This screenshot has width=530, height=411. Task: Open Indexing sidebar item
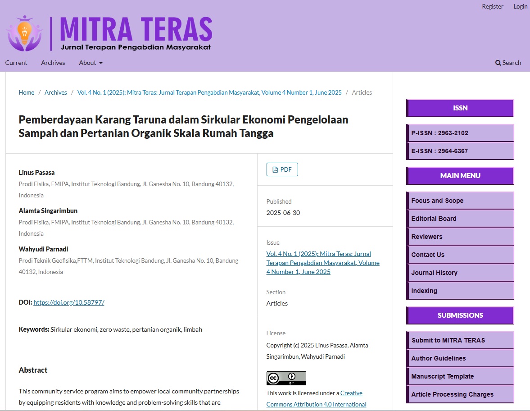click(460, 291)
